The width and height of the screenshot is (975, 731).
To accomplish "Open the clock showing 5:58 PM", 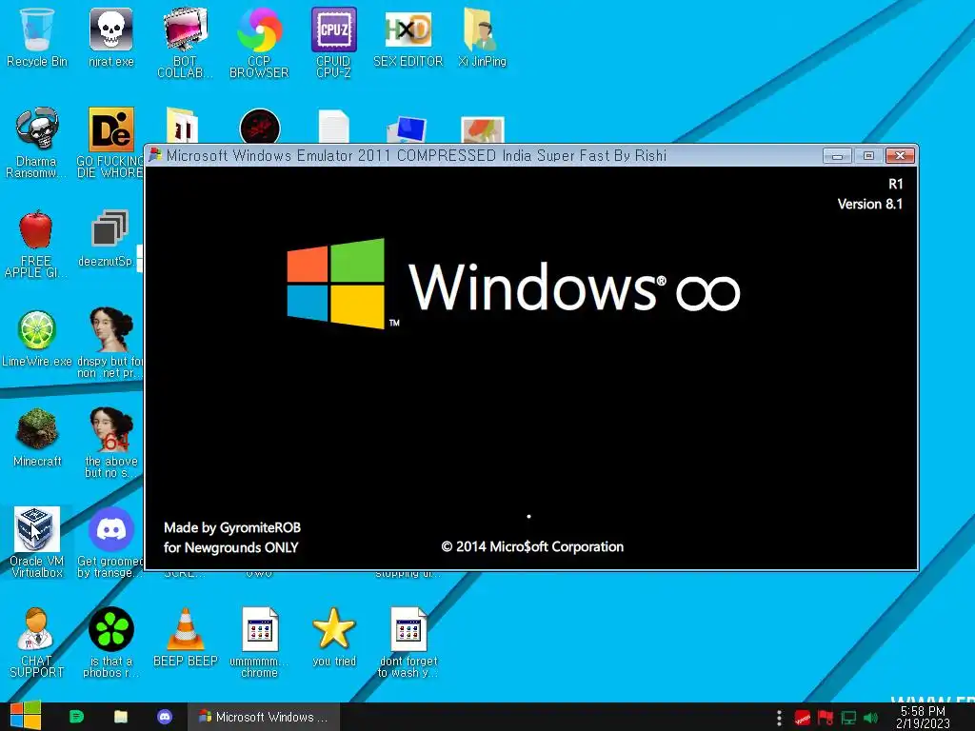I will pos(923,718).
